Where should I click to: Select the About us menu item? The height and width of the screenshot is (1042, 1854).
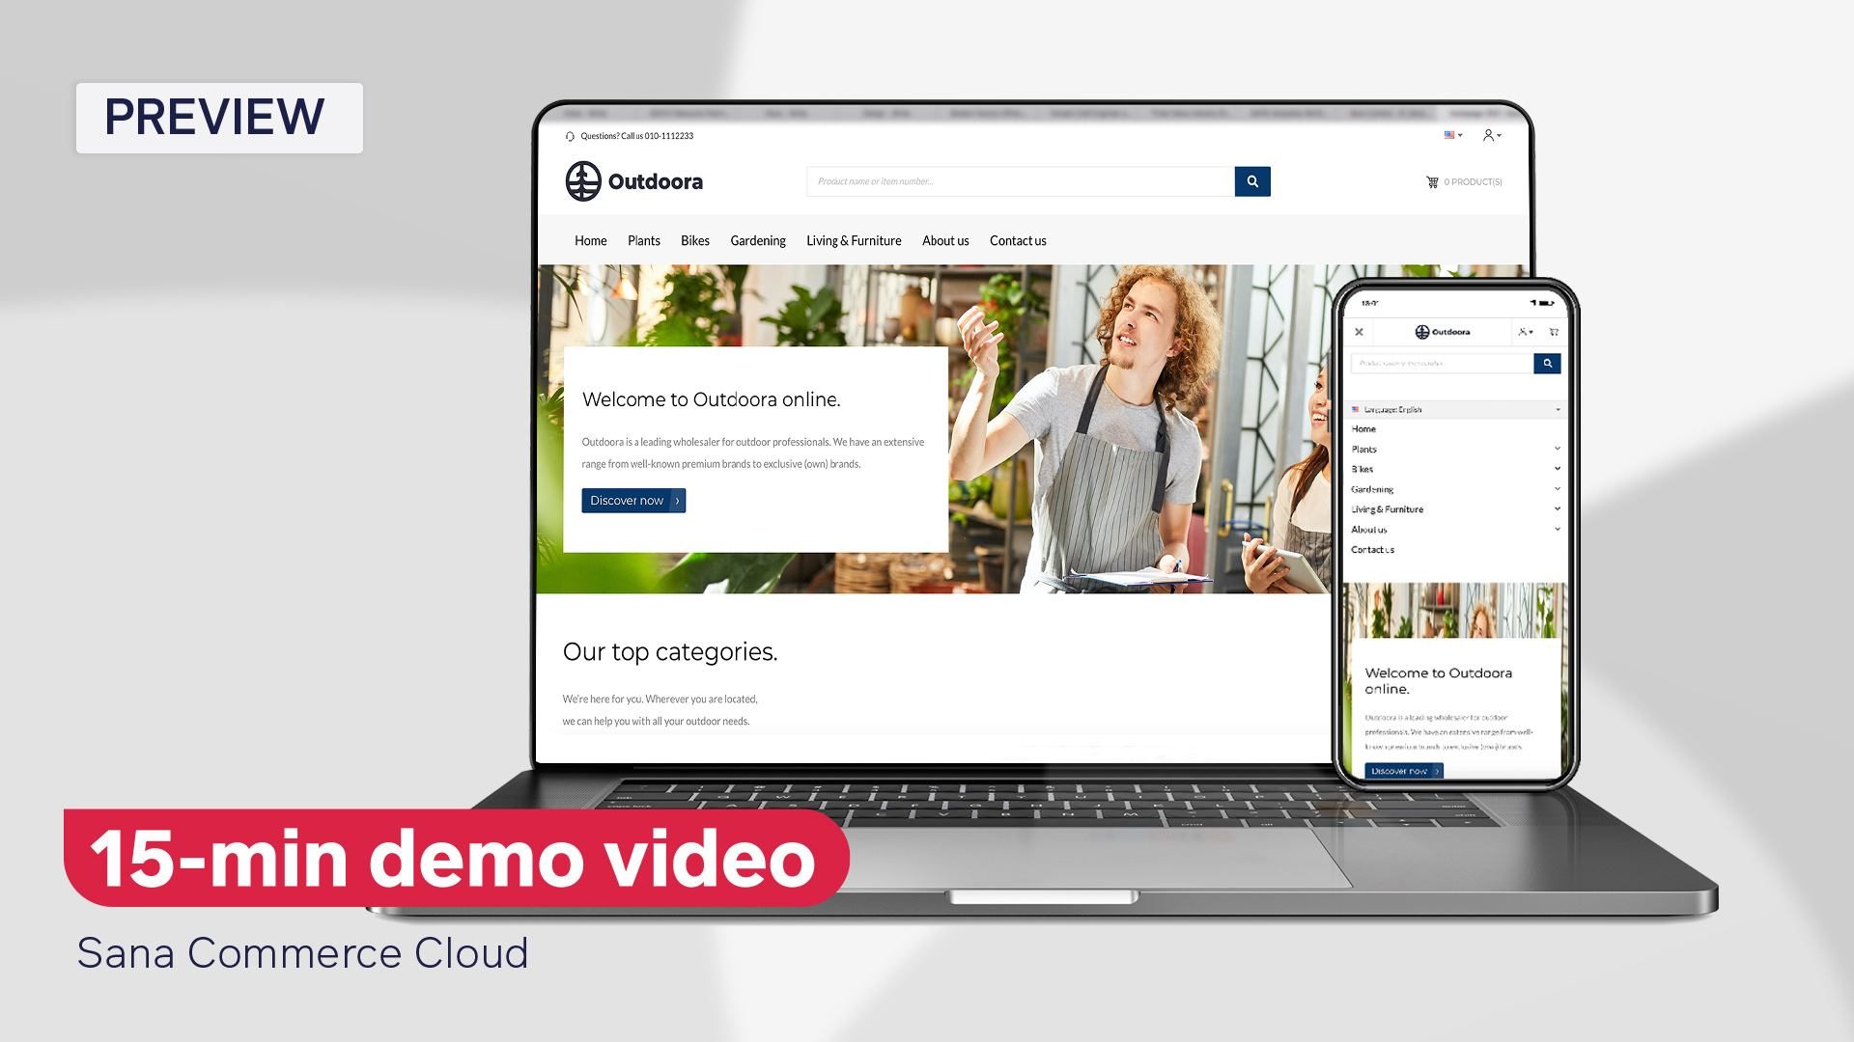pyautogui.click(x=944, y=240)
